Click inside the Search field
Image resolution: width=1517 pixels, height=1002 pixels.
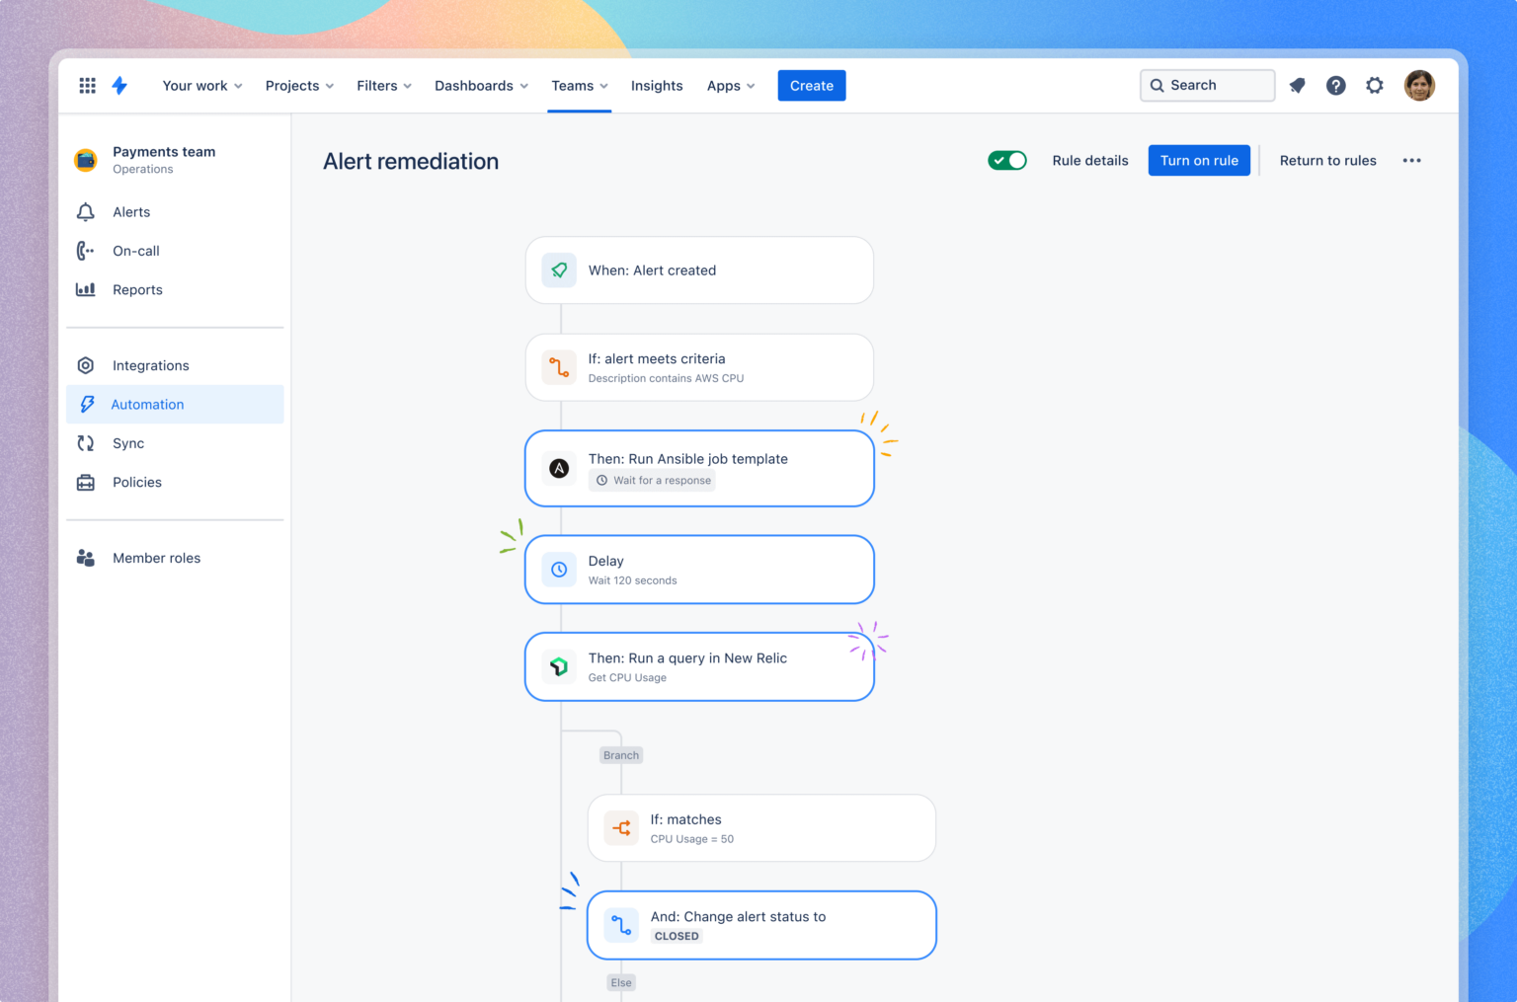[1207, 85]
